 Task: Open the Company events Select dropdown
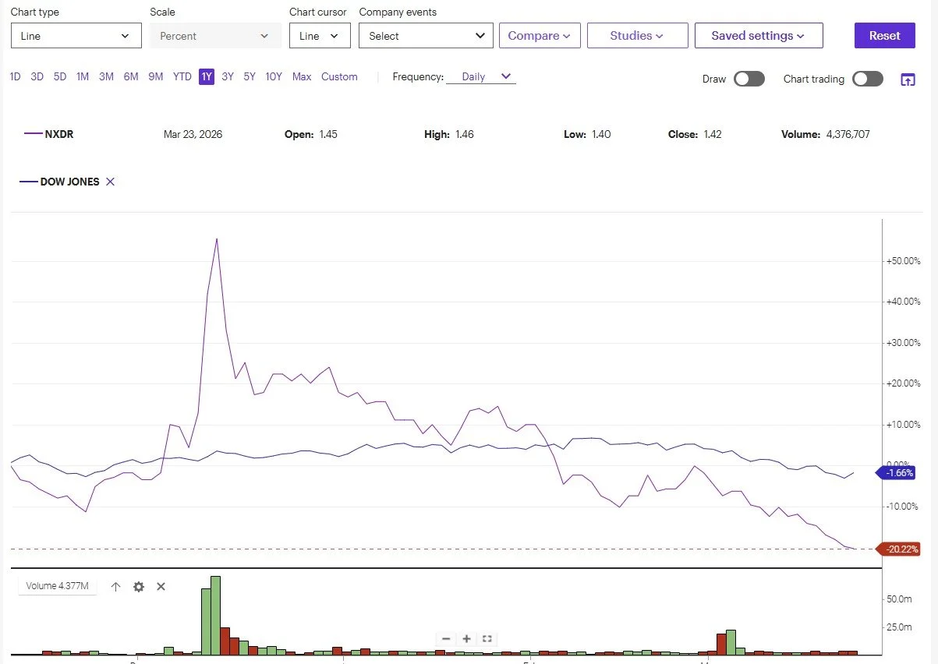pos(426,35)
